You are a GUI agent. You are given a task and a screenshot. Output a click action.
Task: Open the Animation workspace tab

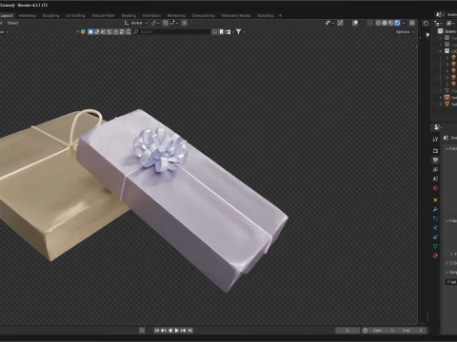tap(151, 15)
